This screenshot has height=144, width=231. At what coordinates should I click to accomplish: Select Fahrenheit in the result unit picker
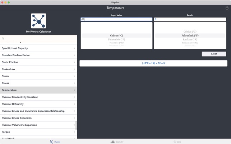(190, 35)
